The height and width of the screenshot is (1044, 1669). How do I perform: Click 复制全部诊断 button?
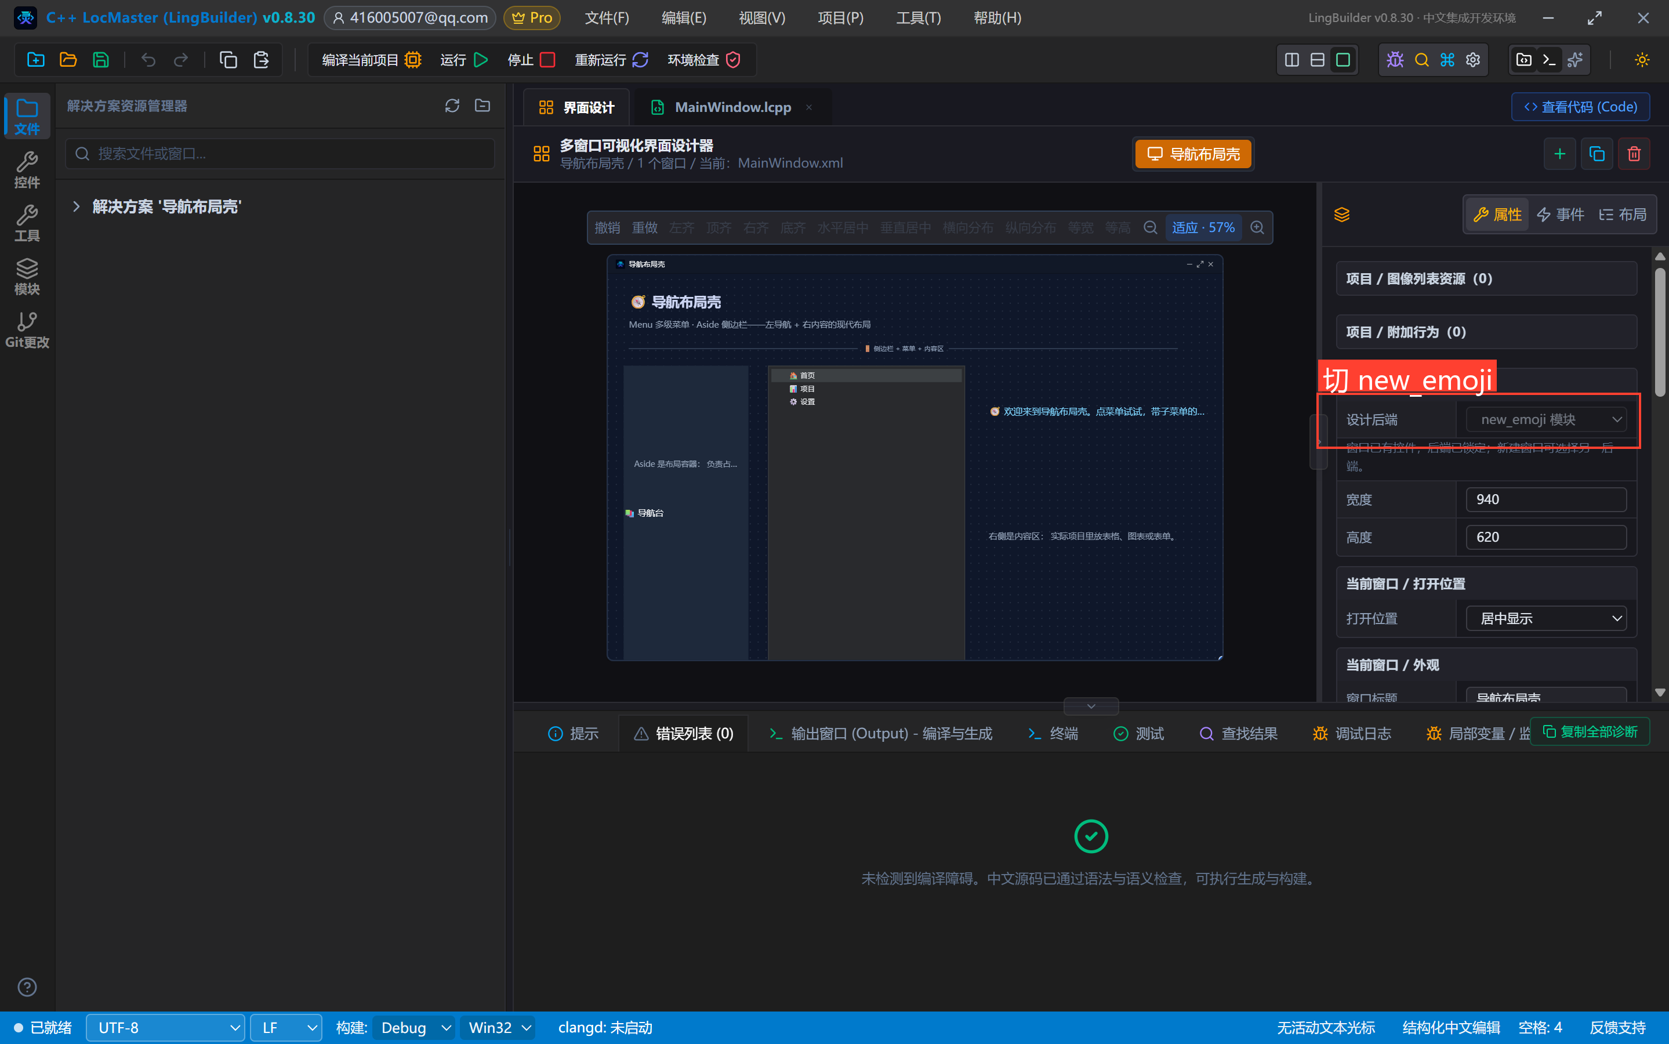[x=1590, y=731]
